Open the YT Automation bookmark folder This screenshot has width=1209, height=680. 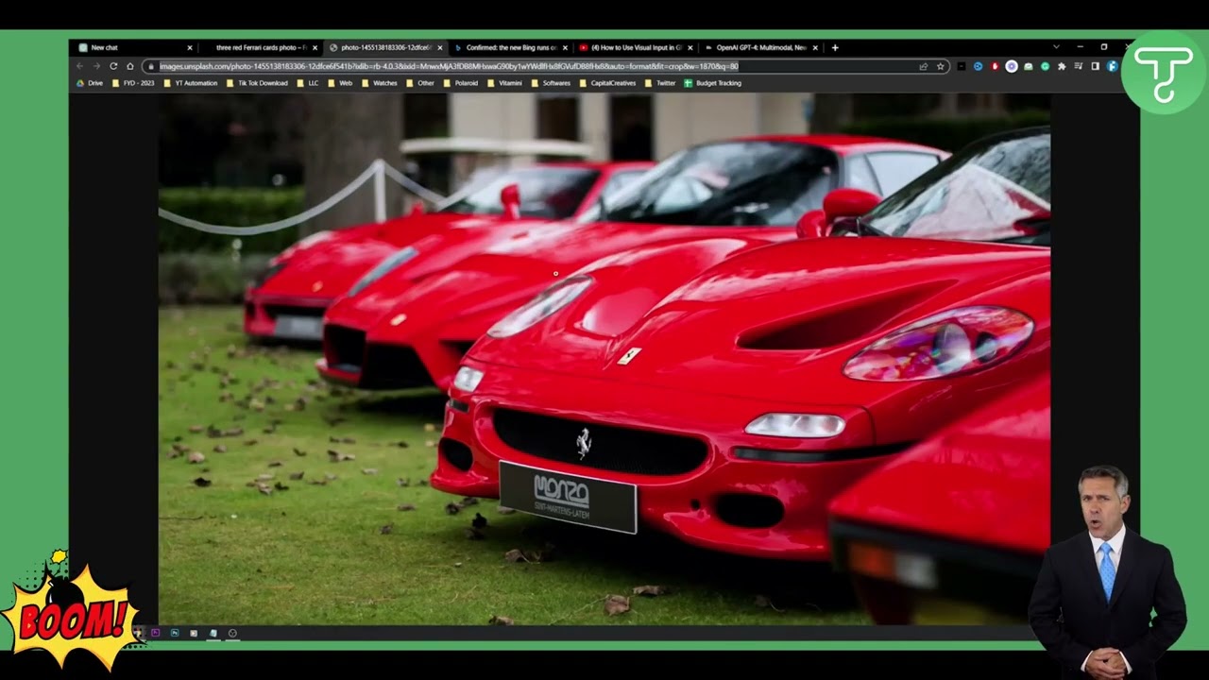tap(196, 83)
